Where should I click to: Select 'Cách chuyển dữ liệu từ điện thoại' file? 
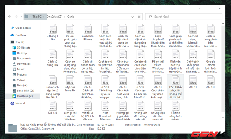click(158, 36)
